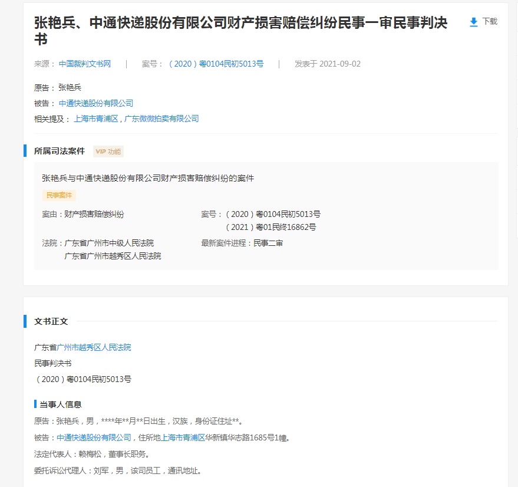
Task: Open the 广东微微拍卖有限公司 link
Action: point(161,119)
